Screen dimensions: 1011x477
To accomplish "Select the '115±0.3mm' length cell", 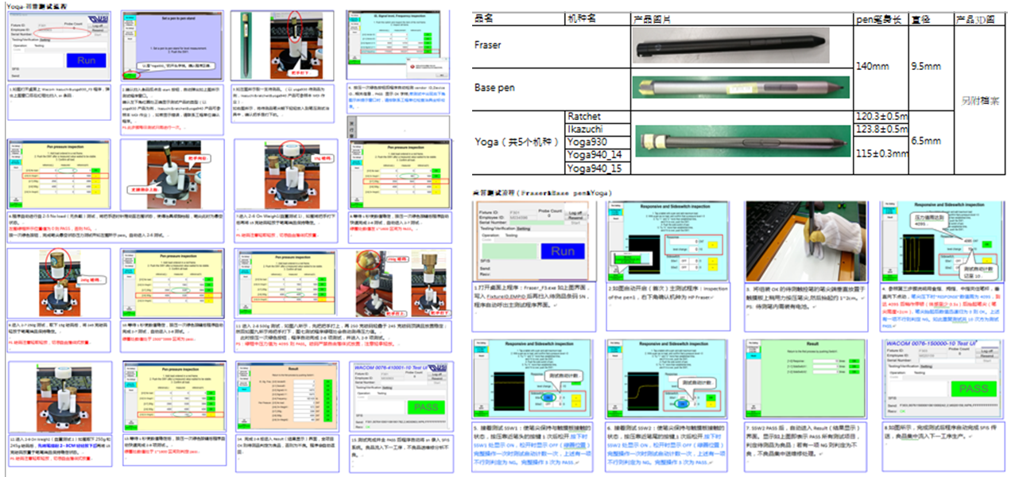I will [x=881, y=154].
